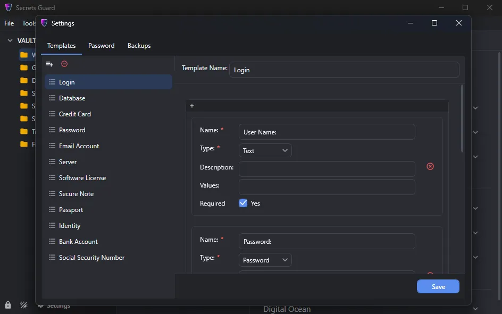Click list icon beside Email Account template
The height and width of the screenshot is (314, 502).
pyautogui.click(x=52, y=146)
